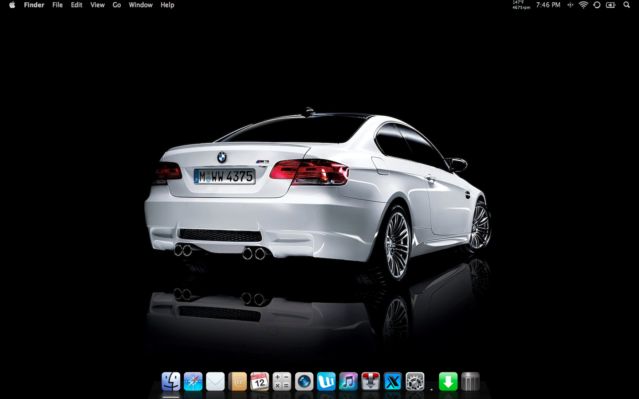The width and height of the screenshot is (639, 399).
Task: Open the camera lens app icon
Action: coord(304,381)
